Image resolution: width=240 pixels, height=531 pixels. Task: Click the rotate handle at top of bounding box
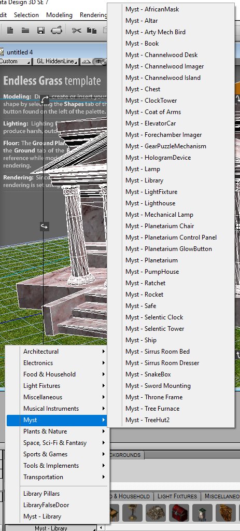(x=45, y=100)
